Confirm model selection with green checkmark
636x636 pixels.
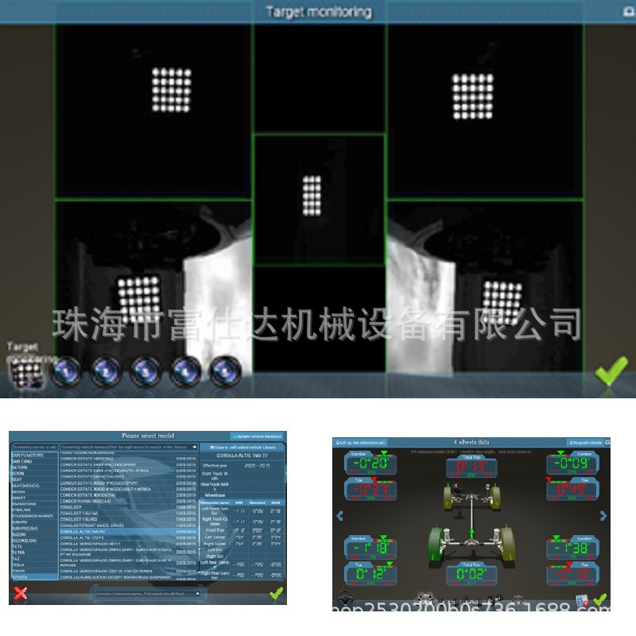pos(276,594)
